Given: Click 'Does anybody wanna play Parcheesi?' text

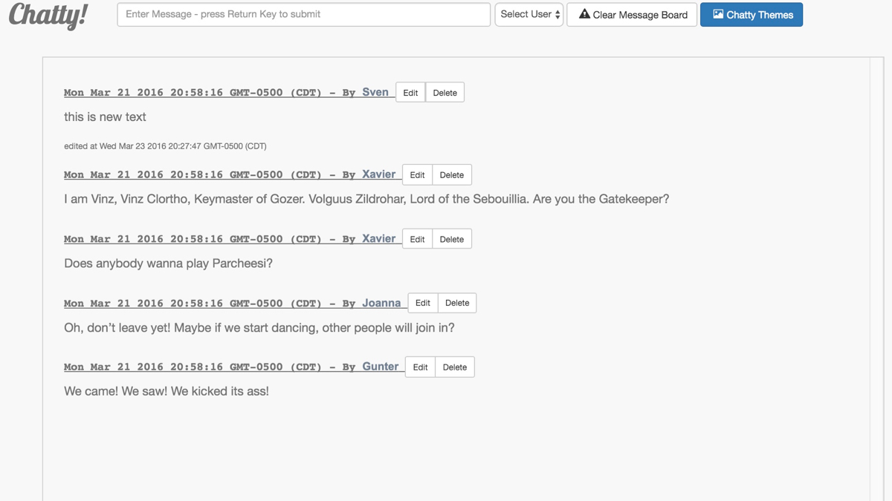Looking at the screenshot, I should pos(168,263).
